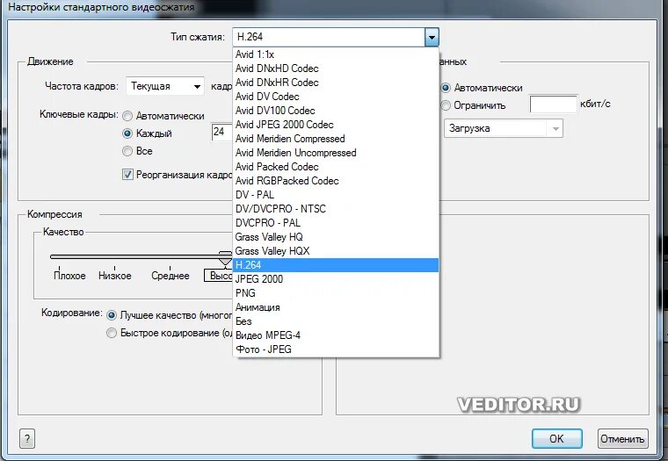Select Анимация compression type
The height and width of the screenshot is (461, 668).
[x=336, y=307]
